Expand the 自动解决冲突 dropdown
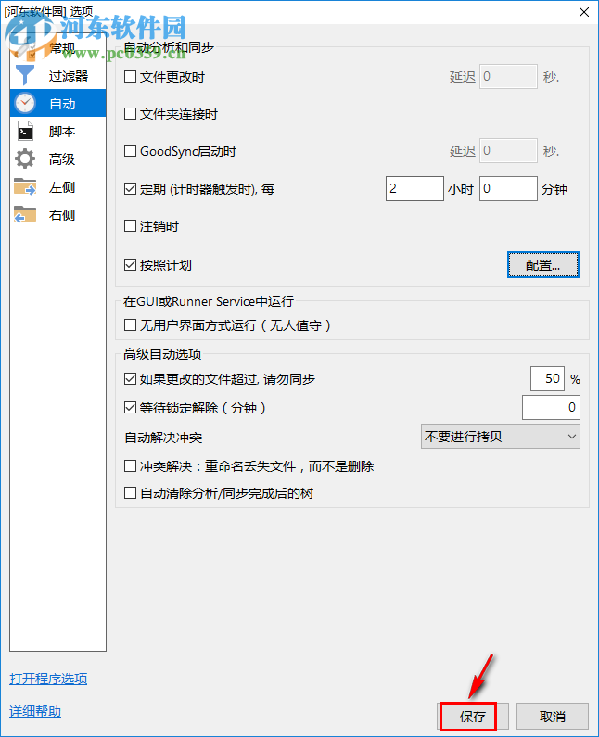The image size is (599, 737). [x=501, y=437]
